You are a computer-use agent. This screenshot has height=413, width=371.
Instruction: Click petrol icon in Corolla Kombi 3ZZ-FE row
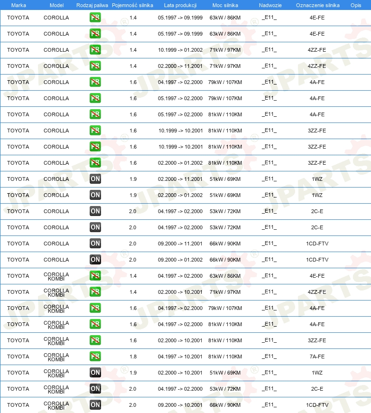pyautogui.click(x=95, y=340)
